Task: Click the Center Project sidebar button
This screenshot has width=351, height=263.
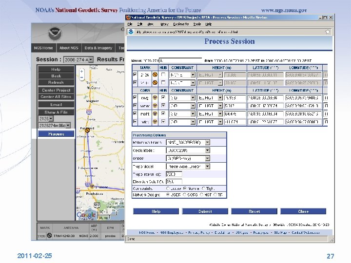Action: (56, 90)
